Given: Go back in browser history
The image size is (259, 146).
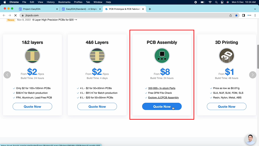Looking at the screenshot, I should click(x=4, y=16).
